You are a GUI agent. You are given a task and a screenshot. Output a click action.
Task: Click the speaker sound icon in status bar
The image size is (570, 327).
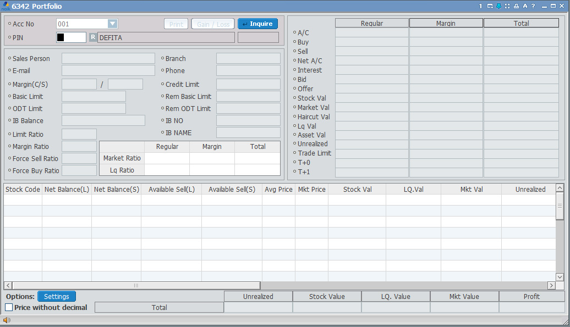[7, 320]
